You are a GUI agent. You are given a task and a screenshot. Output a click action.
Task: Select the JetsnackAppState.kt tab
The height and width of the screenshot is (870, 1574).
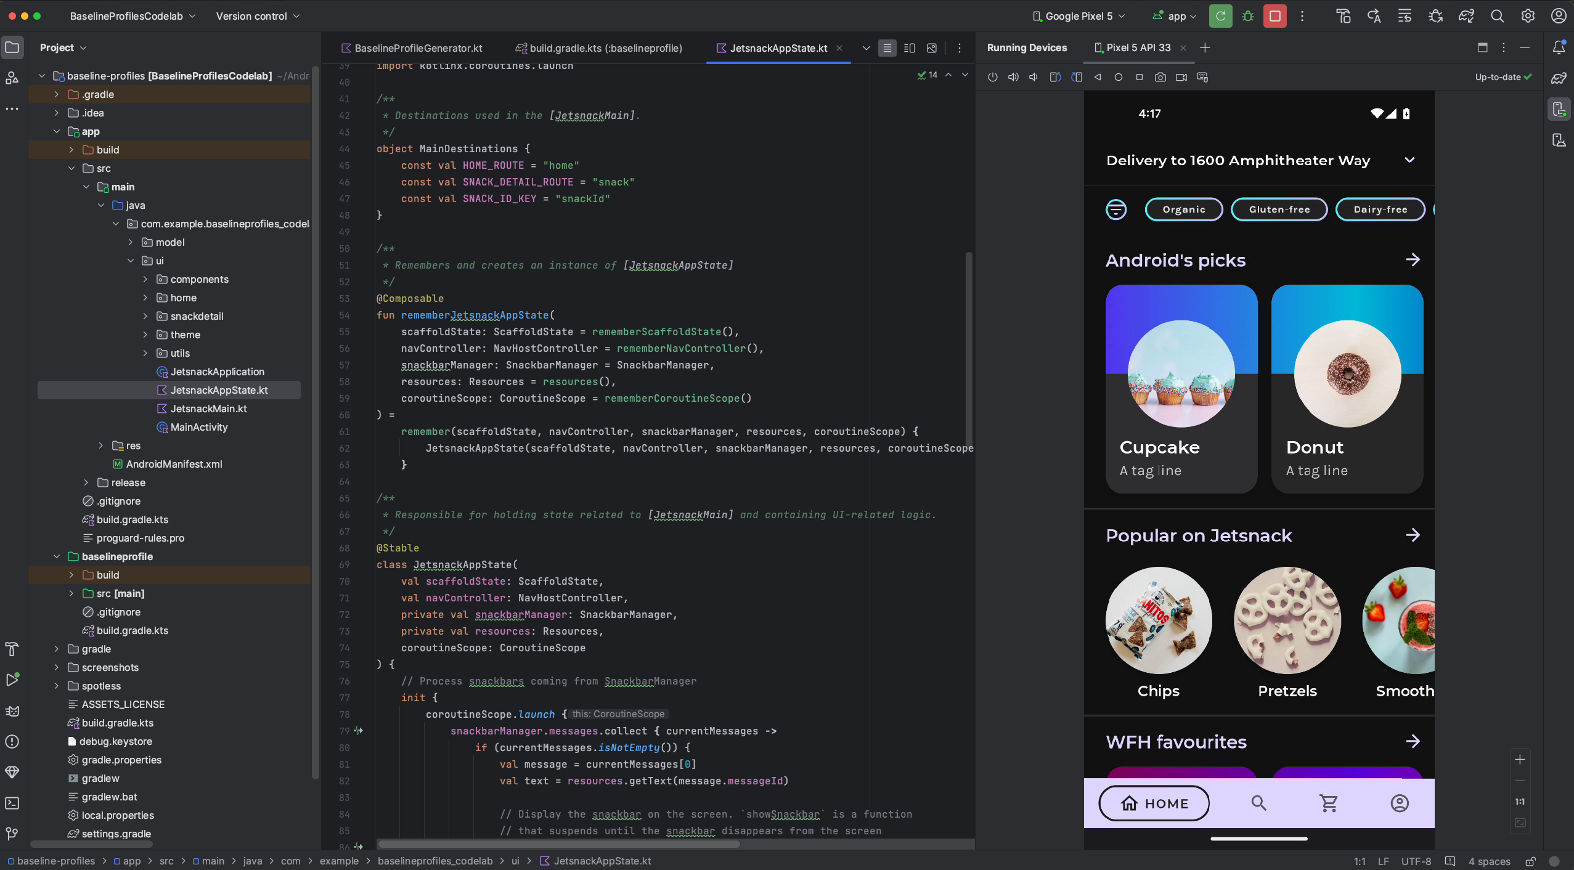pos(778,48)
